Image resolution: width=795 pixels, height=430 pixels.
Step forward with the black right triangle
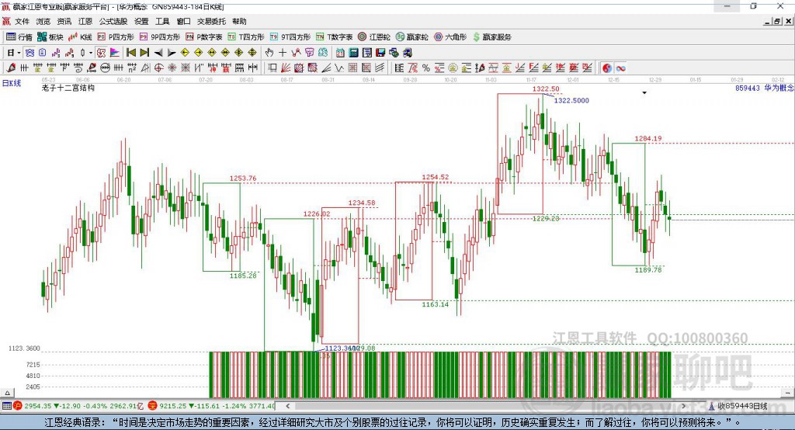172,53
